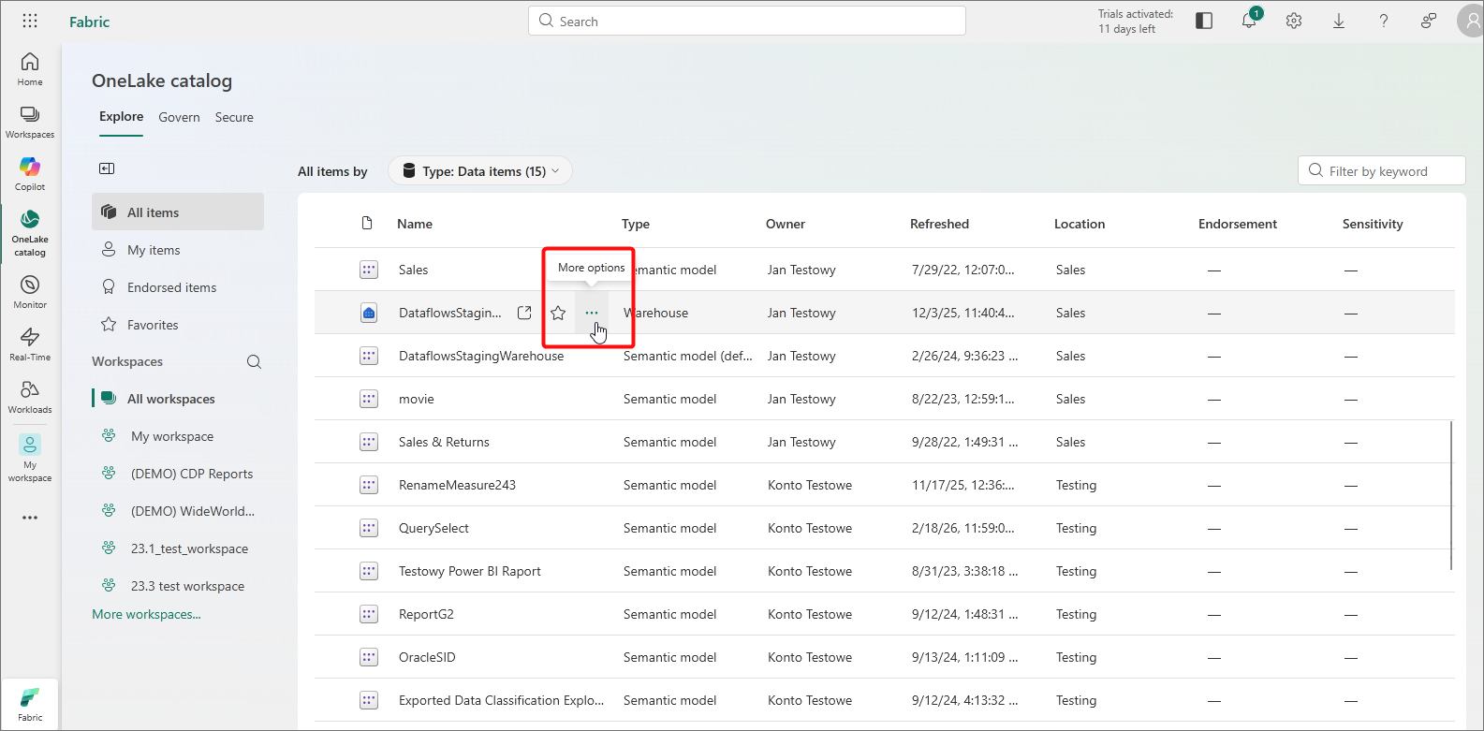Sort by Location column header
The image size is (1484, 731).
click(1080, 224)
